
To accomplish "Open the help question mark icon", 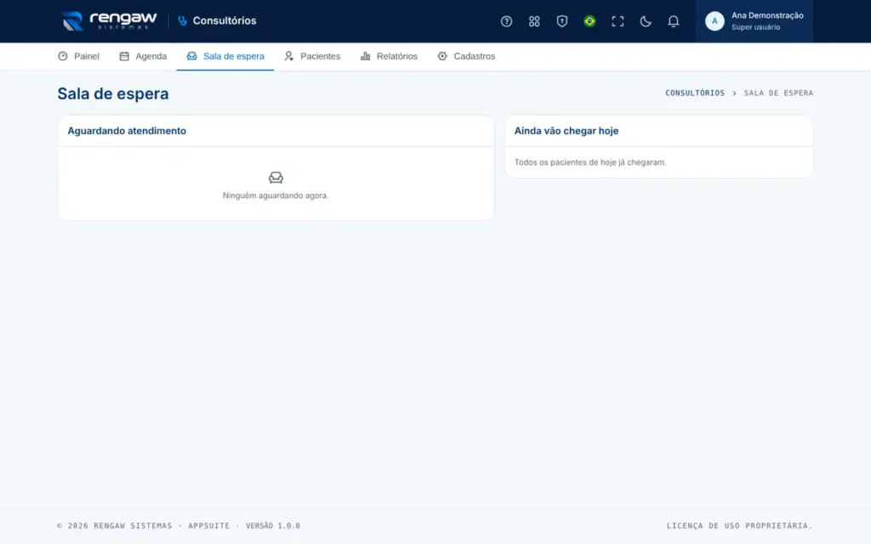I will point(506,21).
